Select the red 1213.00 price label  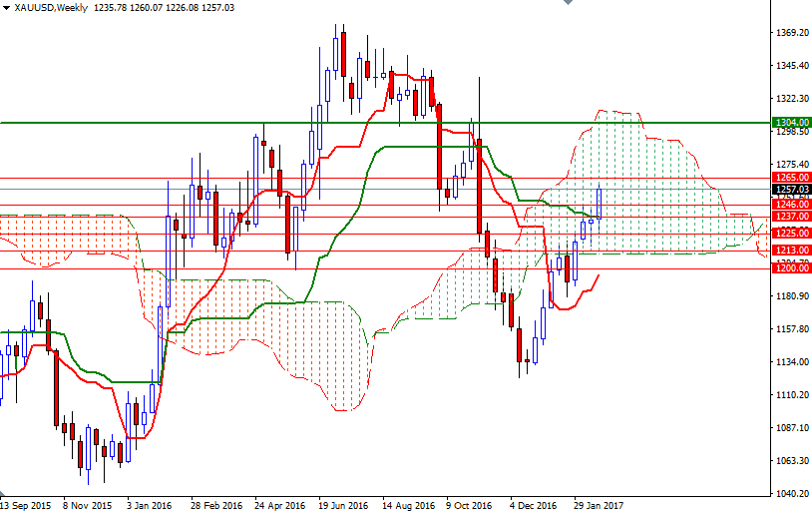791,251
